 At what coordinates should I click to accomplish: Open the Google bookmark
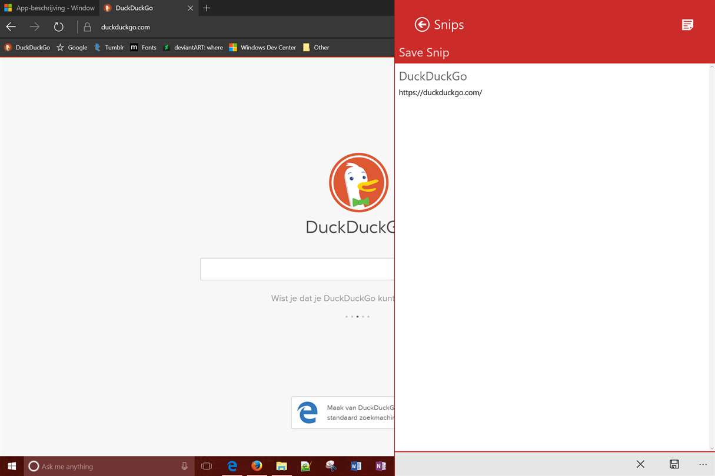72,48
